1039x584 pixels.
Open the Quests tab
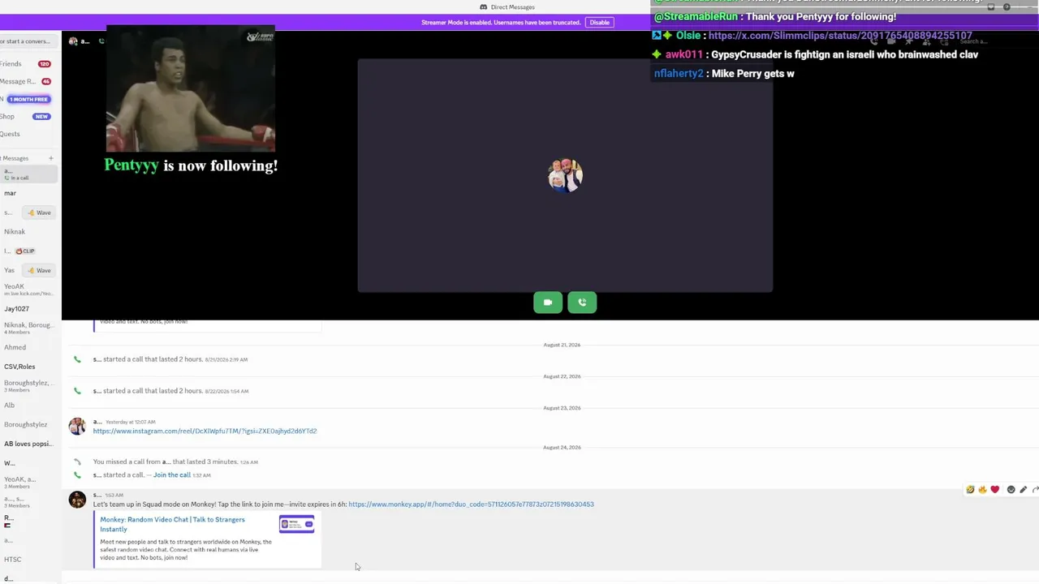coord(28,134)
